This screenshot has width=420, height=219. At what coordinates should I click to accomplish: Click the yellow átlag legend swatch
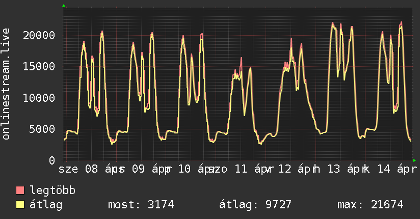(x=20, y=205)
